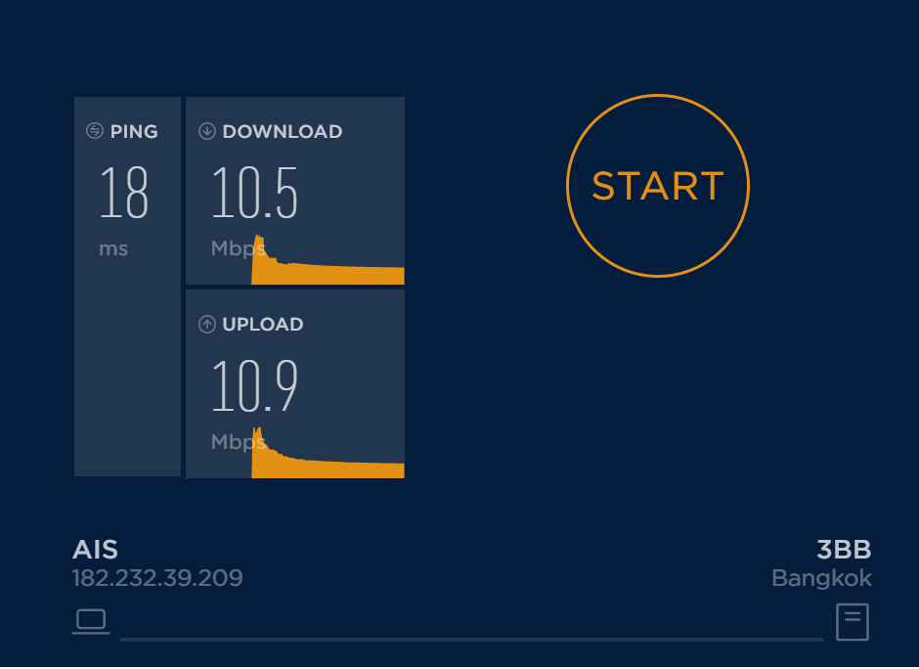Click the Bangkok server location
The width and height of the screenshot is (919, 669).
(x=821, y=578)
